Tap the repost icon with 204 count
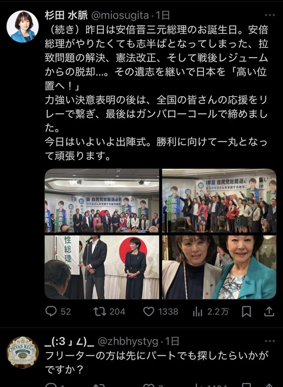283x387 pixels. (x=100, y=311)
